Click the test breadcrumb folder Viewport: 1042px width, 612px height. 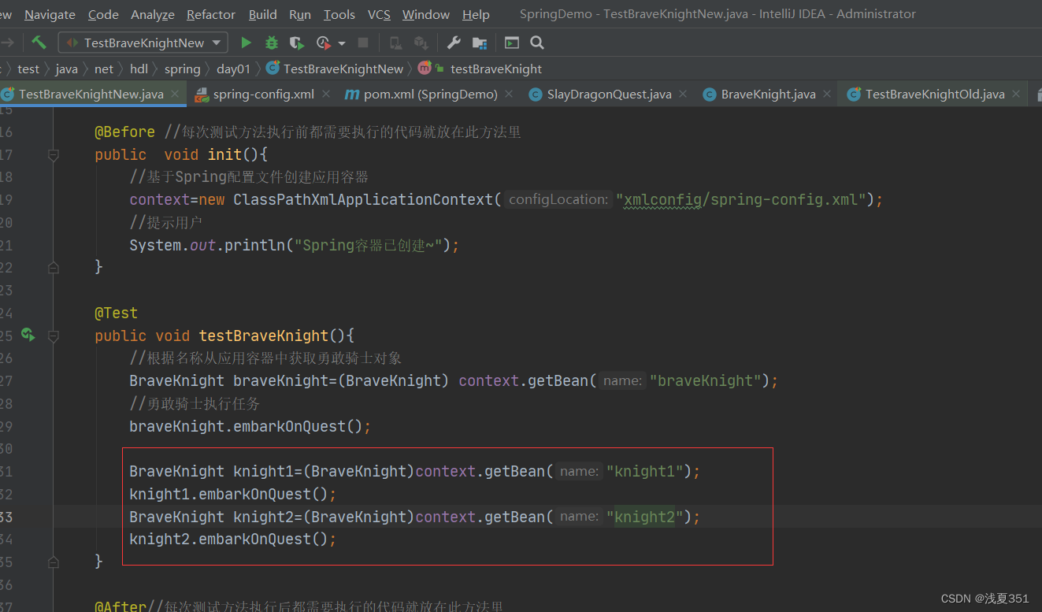28,69
